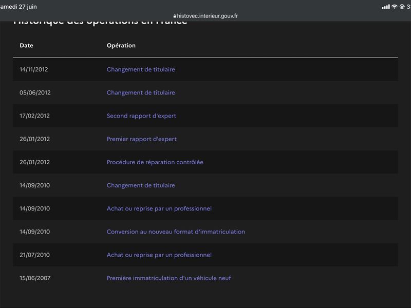This screenshot has width=411, height=308.
Task: Tap the cellular signal bars icon
Action: [386, 7]
